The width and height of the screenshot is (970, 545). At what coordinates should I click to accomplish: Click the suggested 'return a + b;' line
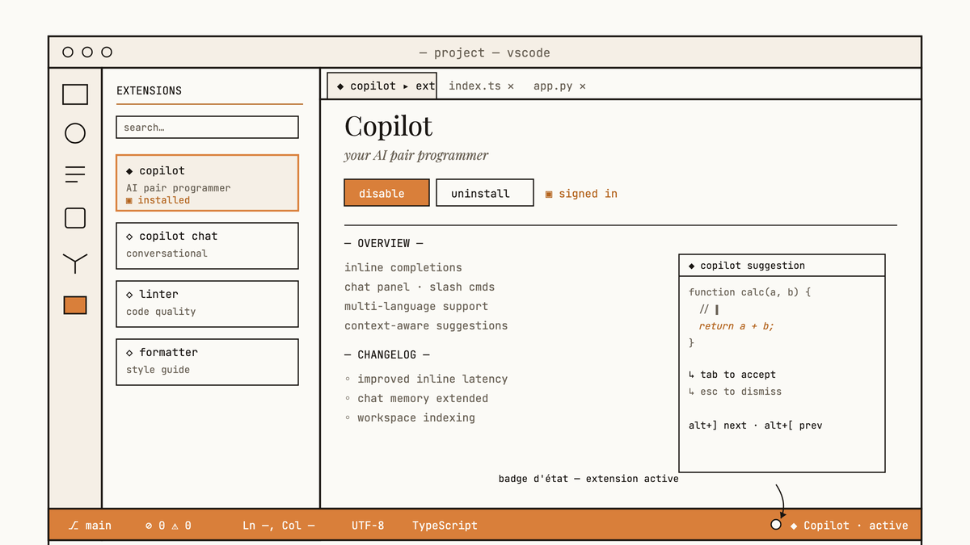coord(736,326)
